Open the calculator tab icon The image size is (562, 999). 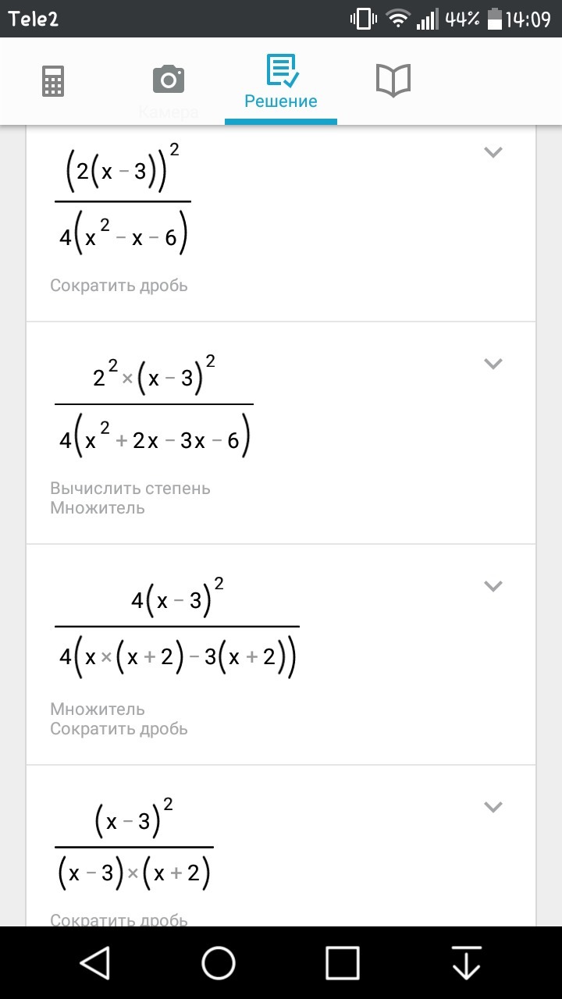(x=53, y=80)
